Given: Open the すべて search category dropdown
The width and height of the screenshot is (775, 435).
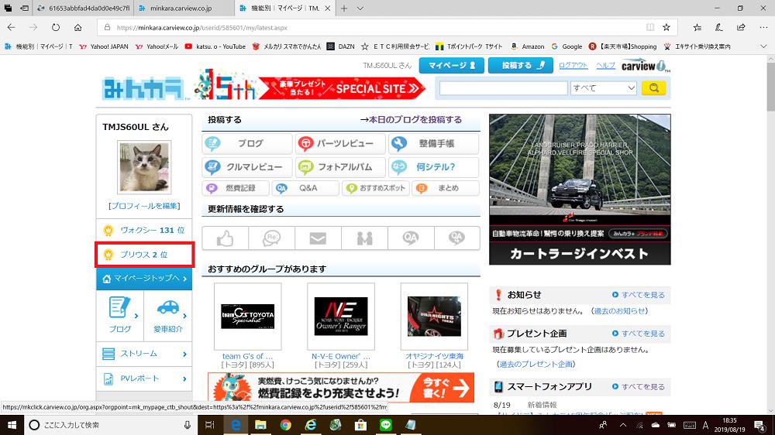Looking at the screenshot, I should [x=604, y=88].
